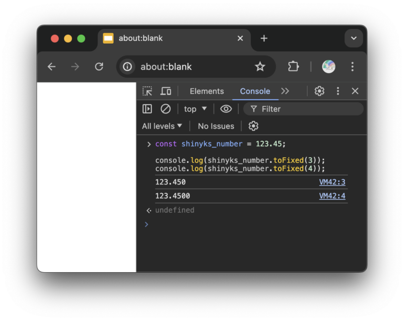Screen dimensions: 404x321
Task: Open the top execution context dropdown
Action: pos(195,109)
